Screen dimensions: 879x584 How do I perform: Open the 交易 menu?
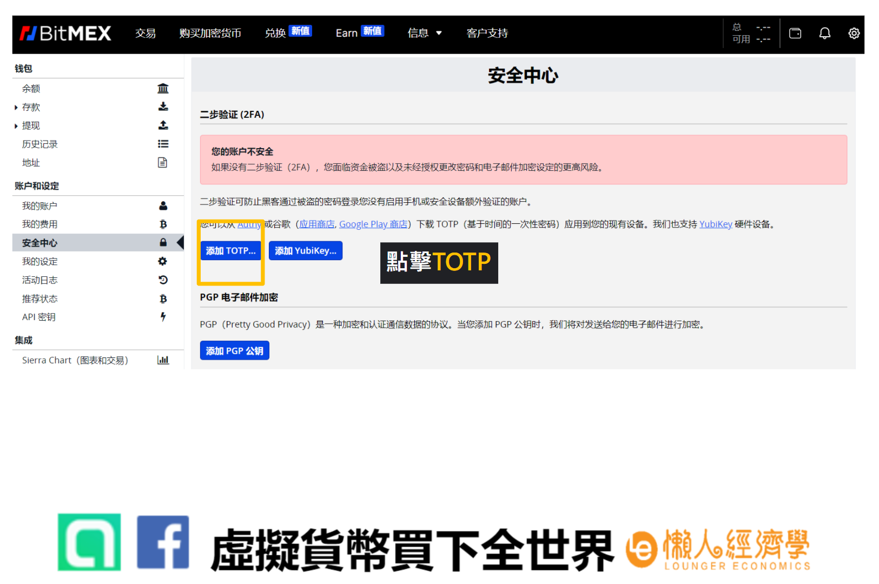pyautogui.click(x=146, y=34)
